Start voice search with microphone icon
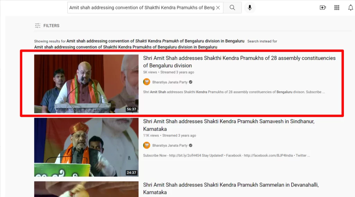This screenshot has height=197, width=355. coord(250,8)
